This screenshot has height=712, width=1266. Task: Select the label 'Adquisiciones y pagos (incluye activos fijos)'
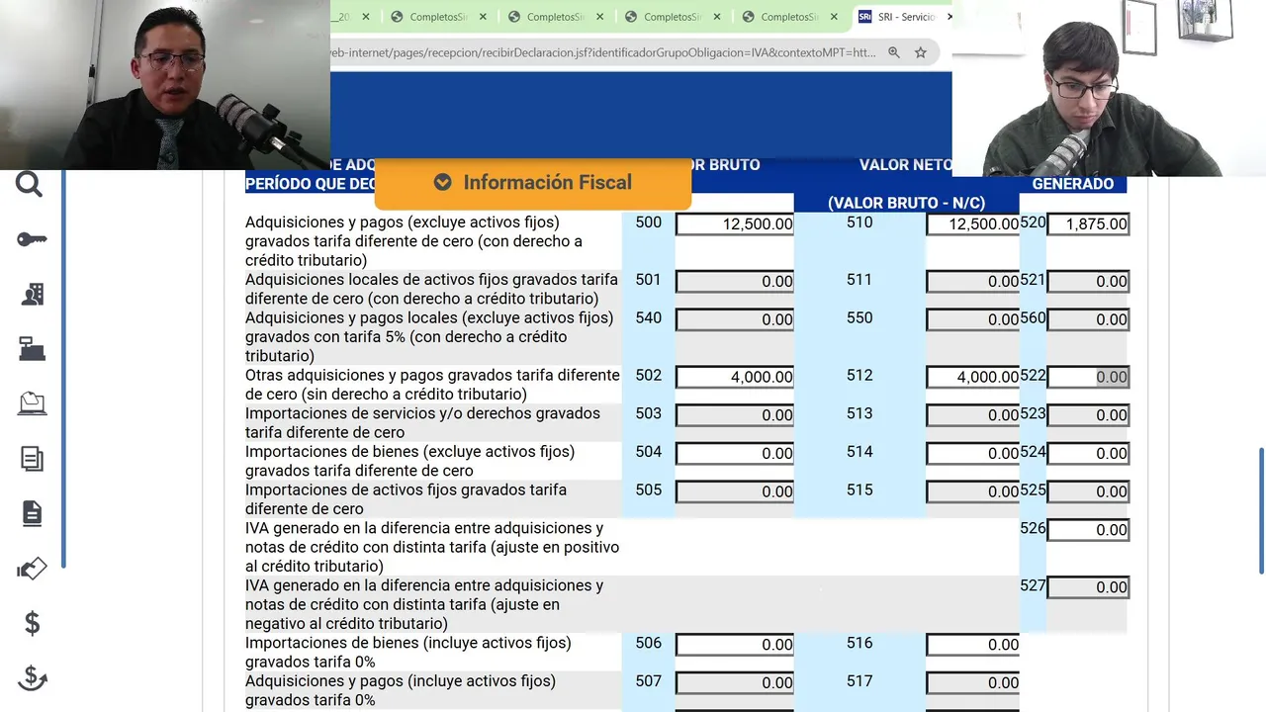coord(401,681)
